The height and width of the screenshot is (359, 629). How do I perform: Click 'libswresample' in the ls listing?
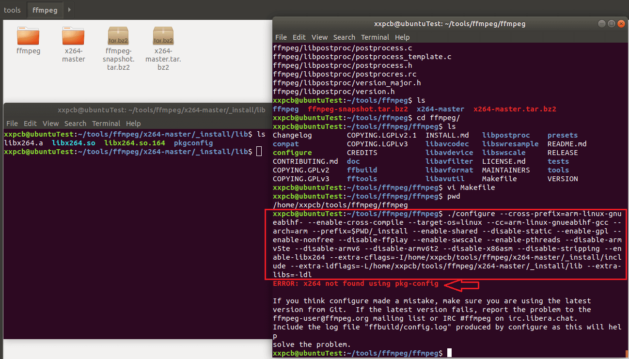coord(510,144)
